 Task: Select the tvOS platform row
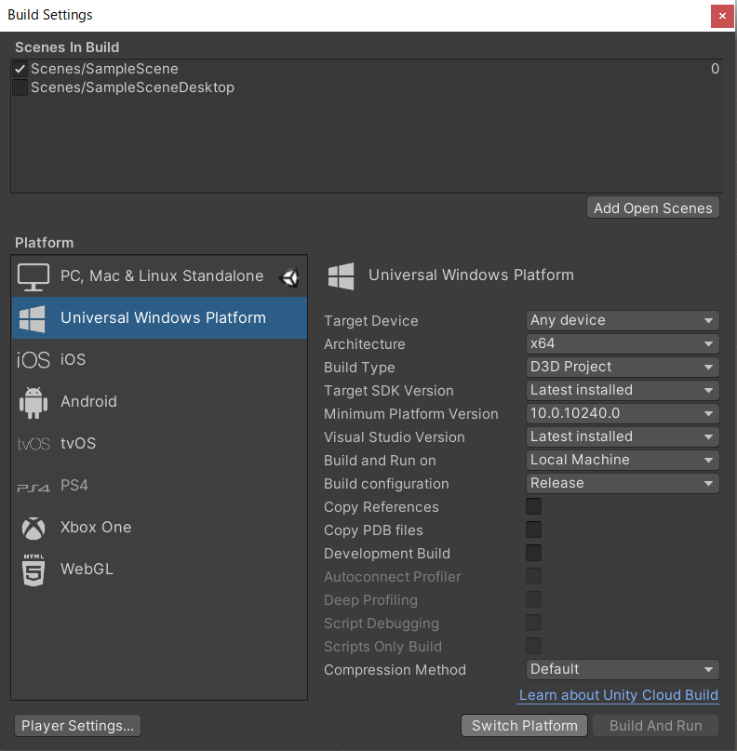coord(159,444)
